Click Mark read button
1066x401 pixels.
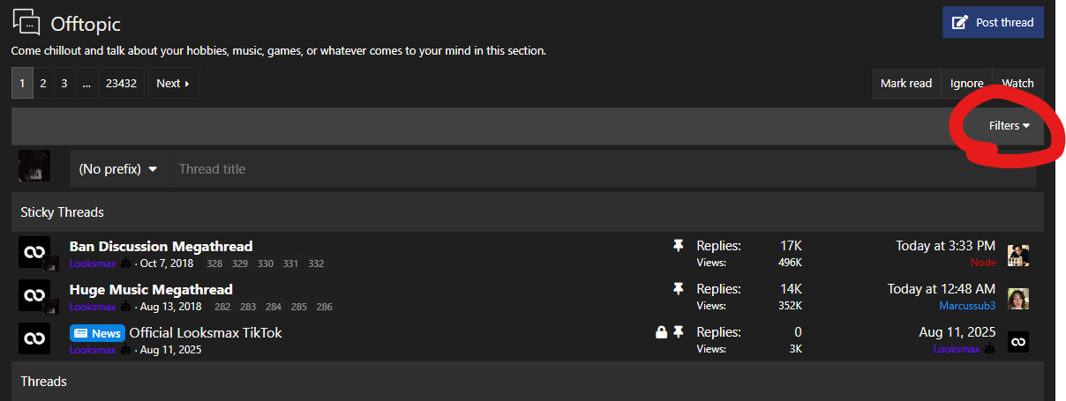pyautogui.click(x=906, y=84)
